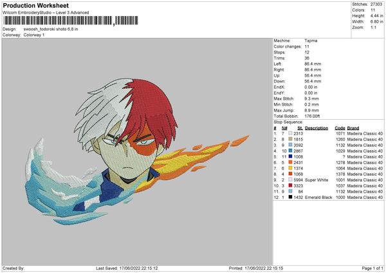Click the "Created By:" footer label
The height and width of the screenshot is (273, 386).
click(14, 268)
